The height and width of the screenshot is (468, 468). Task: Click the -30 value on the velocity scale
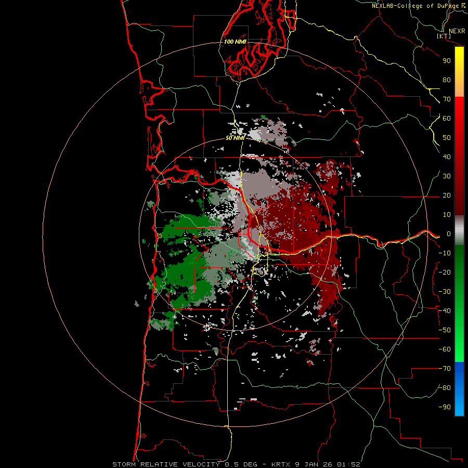click(x=445, y=292)
